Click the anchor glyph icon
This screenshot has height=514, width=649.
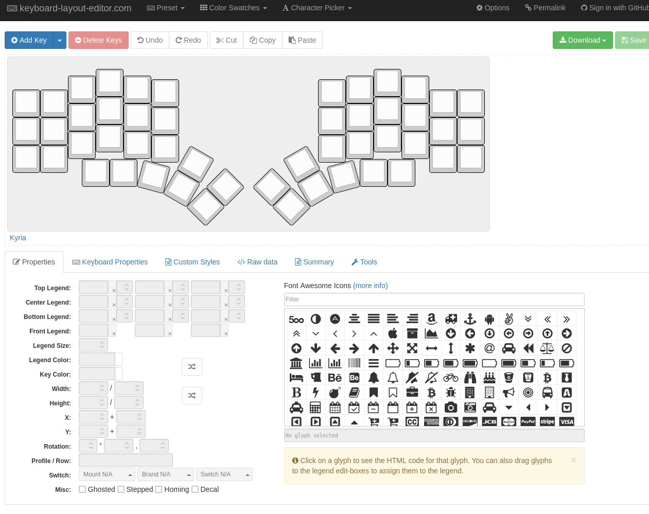470,319
